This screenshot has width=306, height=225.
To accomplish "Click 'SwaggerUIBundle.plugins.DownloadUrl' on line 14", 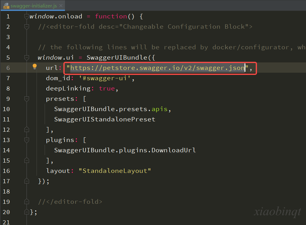I will (125, 150).
